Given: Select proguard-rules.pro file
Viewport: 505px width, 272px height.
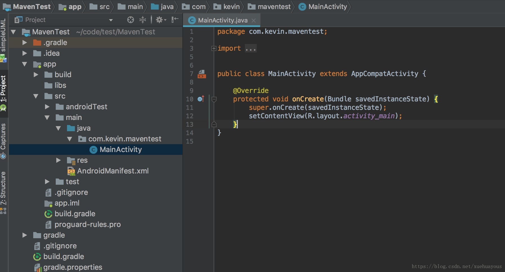Looking at the screenshot, I should tap(88, 224).
